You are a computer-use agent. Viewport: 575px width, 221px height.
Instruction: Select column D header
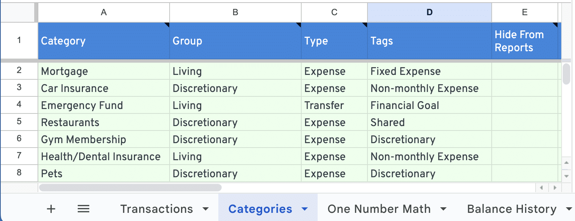(430, 12)
